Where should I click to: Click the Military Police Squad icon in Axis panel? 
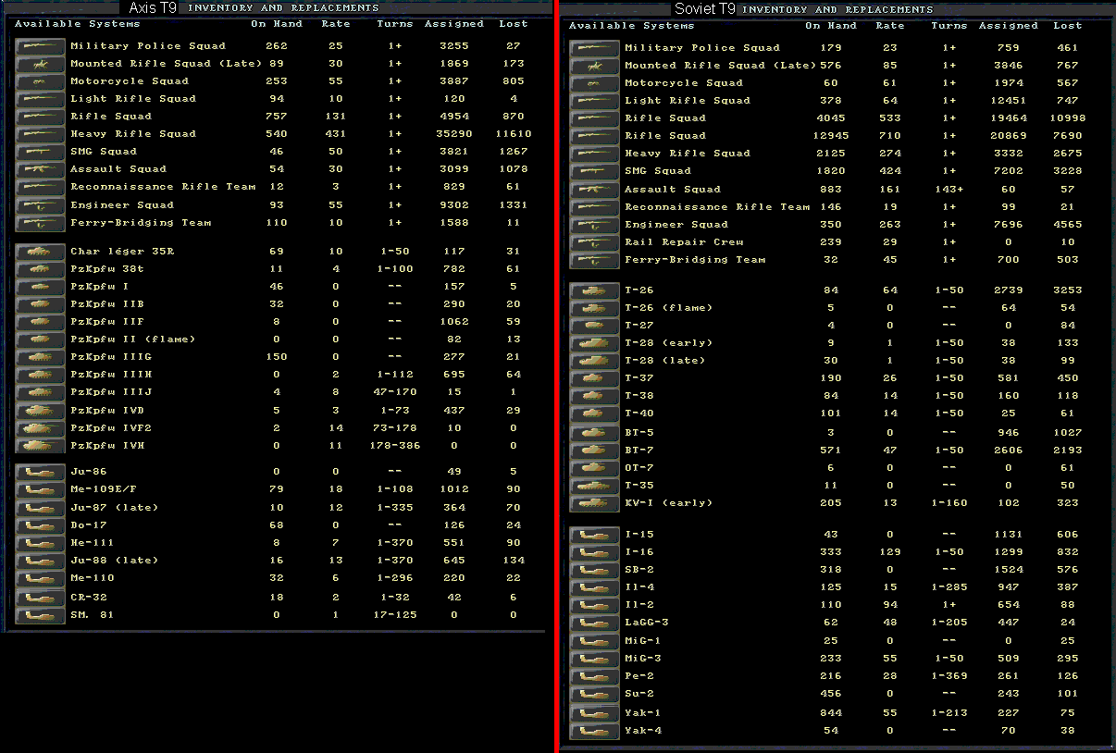(40, 46)
